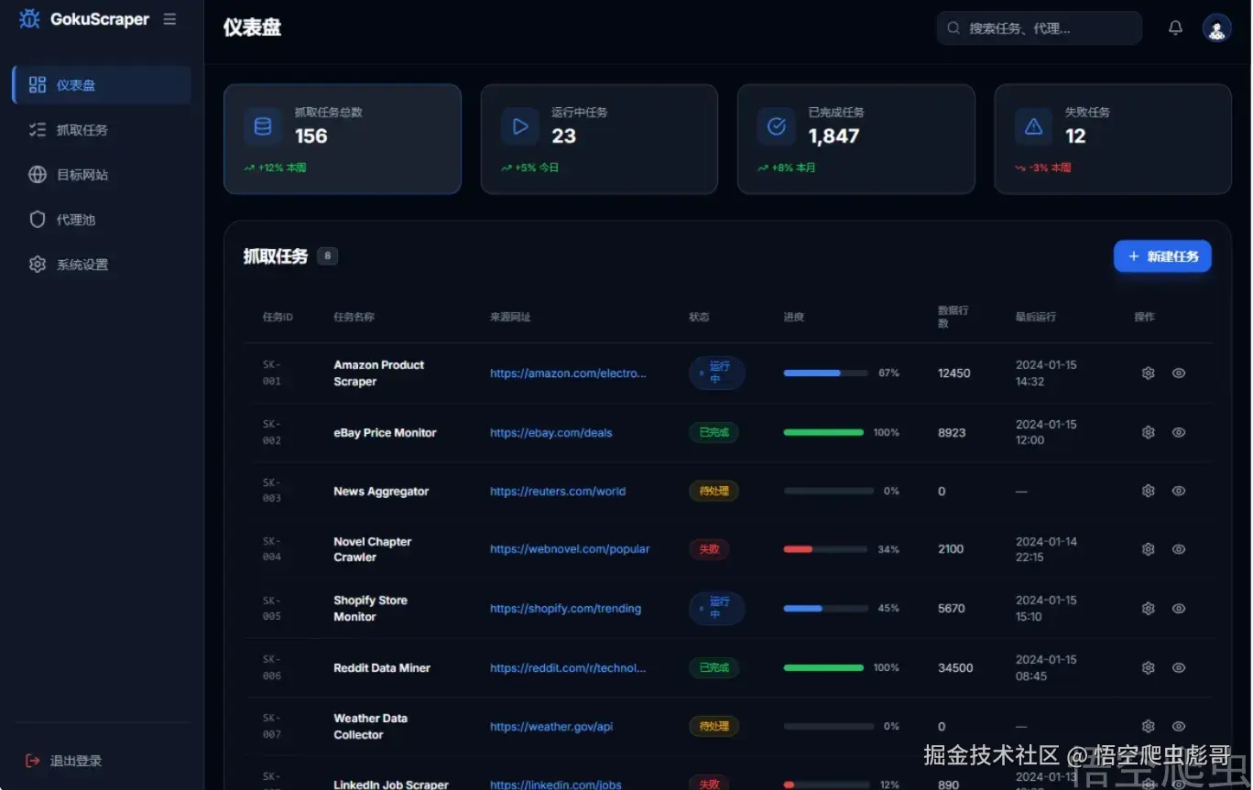This screenshot has height=790, width=1253.
Task: Click the task name Reddit Data Miner
Action: (x=382, y=668)
